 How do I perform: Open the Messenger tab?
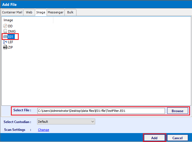coord(56,12)
